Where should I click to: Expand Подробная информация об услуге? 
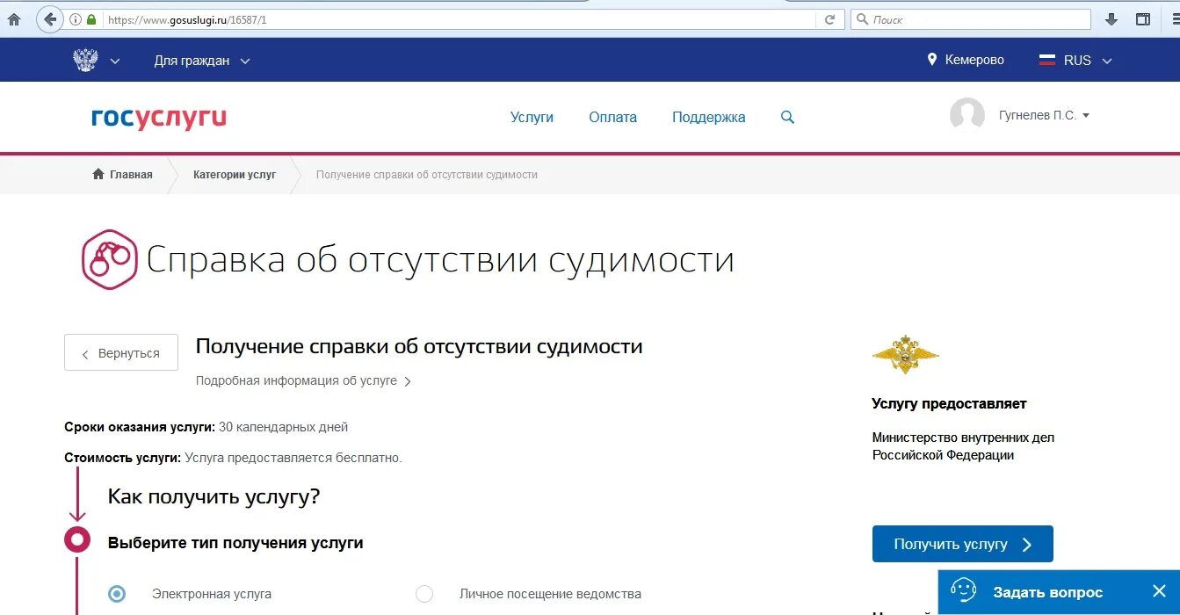[x=303, y=380]
